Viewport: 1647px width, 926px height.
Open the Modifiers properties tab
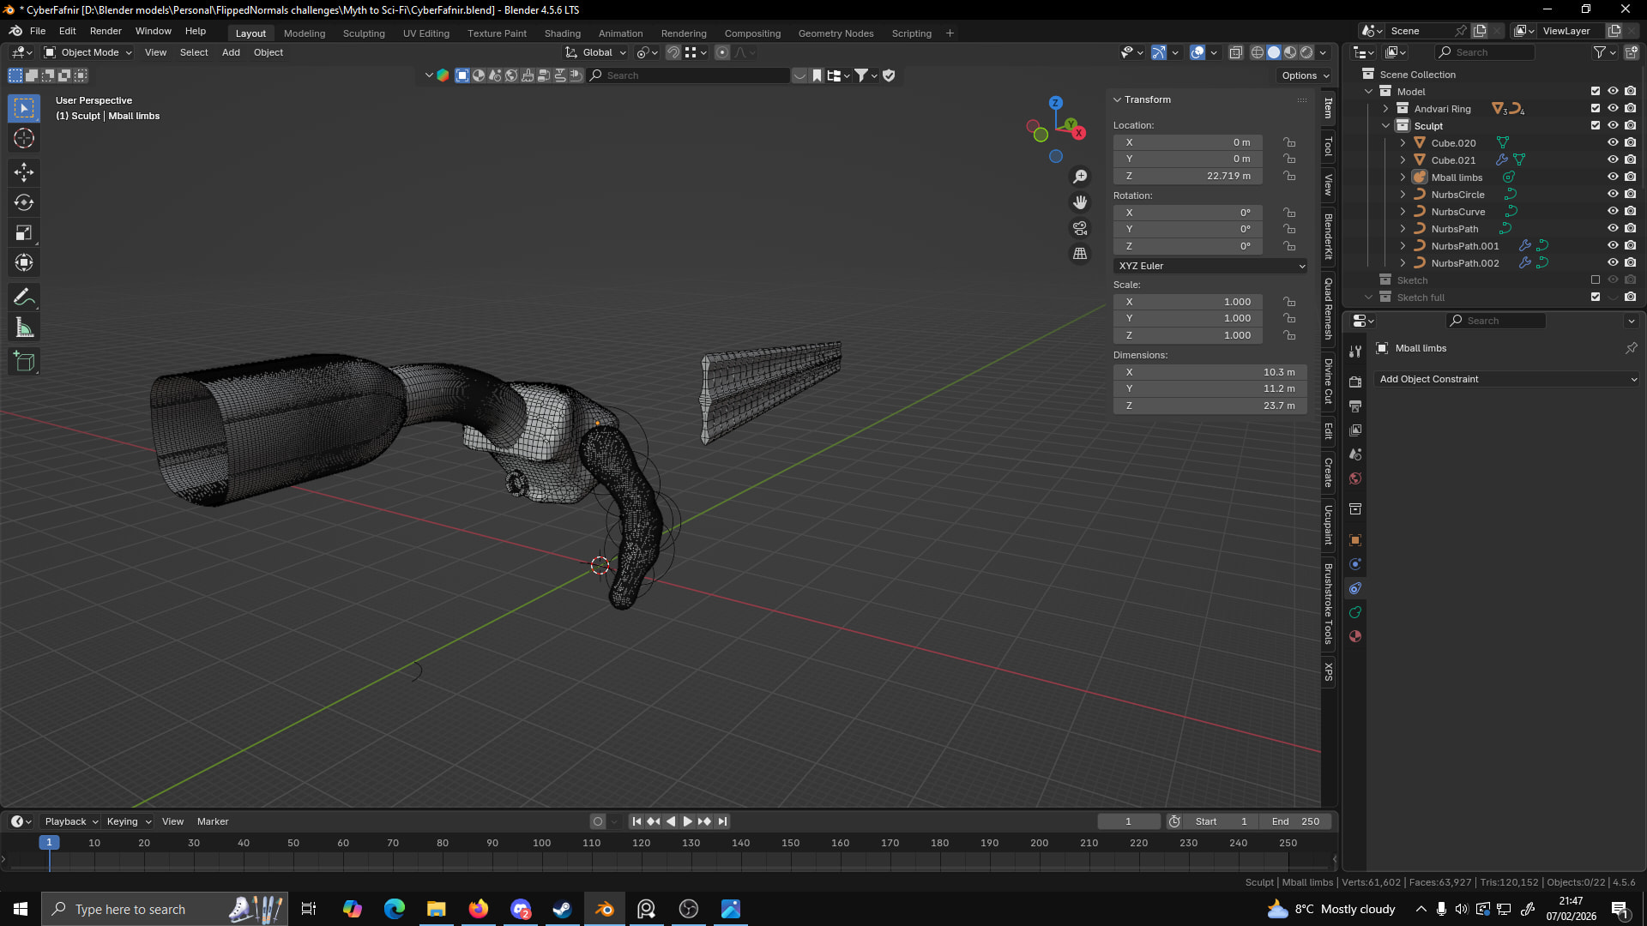(1355, 352)
